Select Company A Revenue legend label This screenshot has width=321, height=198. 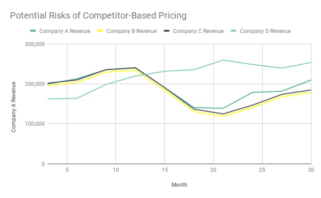65,31
